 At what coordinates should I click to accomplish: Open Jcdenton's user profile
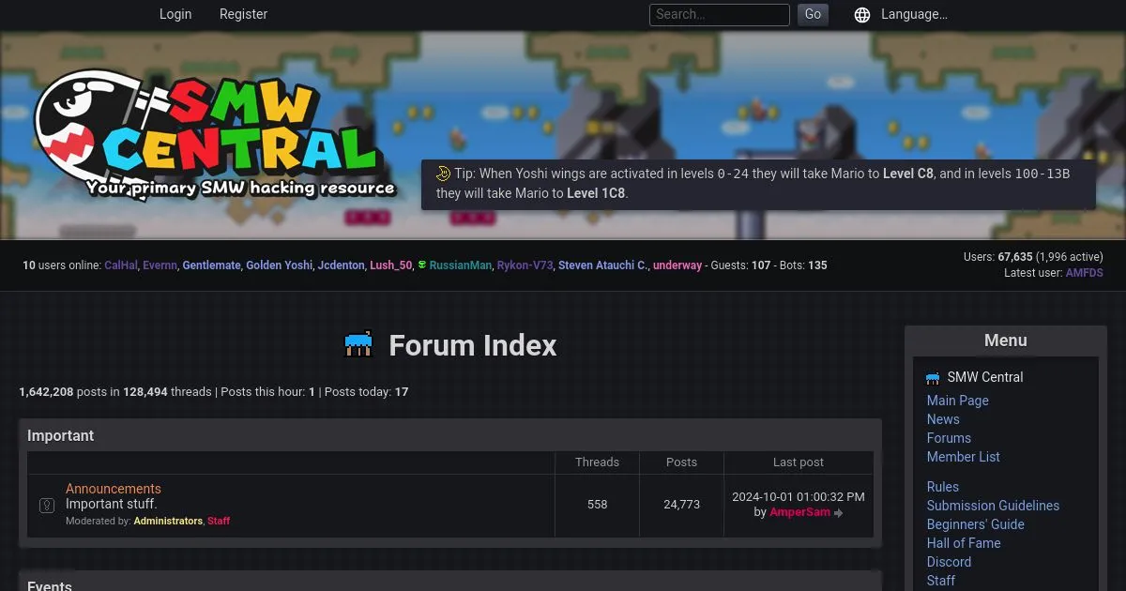click(x=341, y=265)
